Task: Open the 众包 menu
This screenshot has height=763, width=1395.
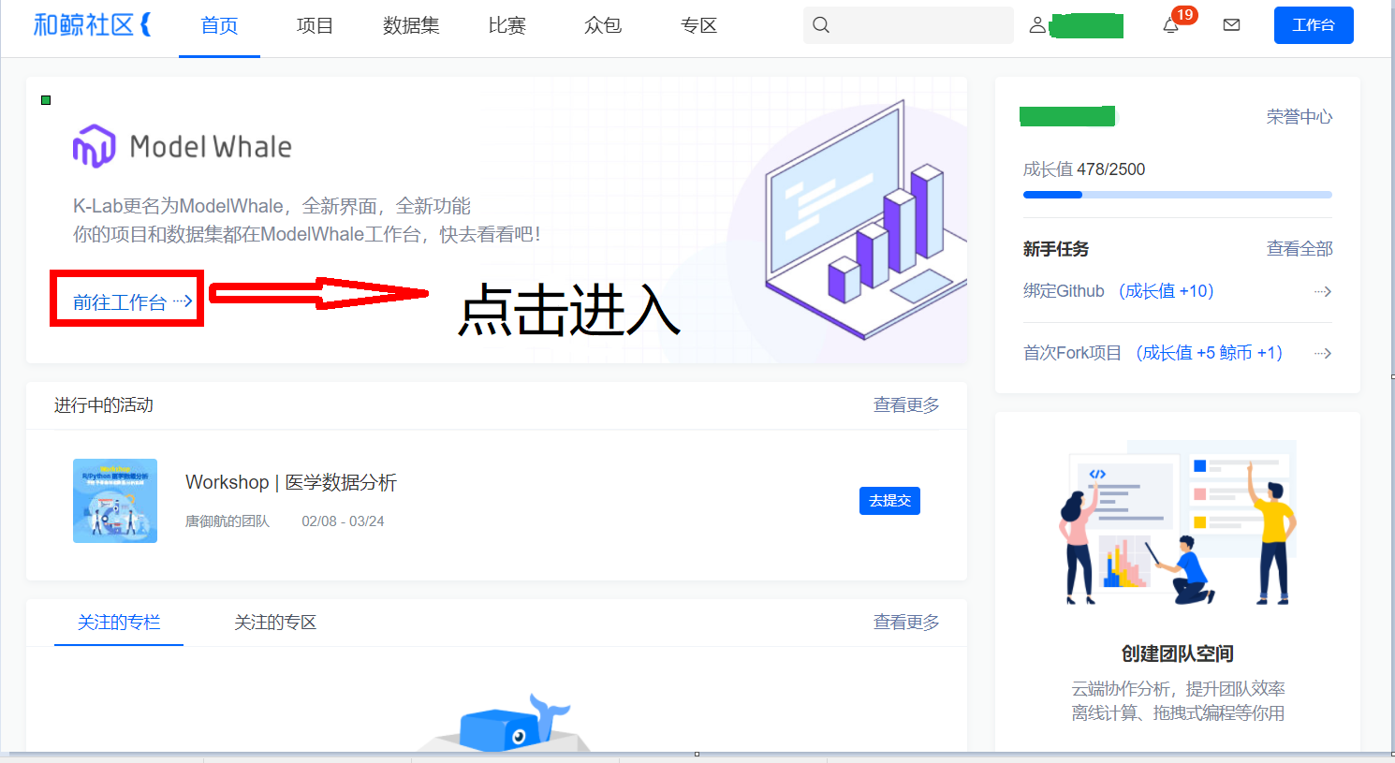Action: (603, 26)
